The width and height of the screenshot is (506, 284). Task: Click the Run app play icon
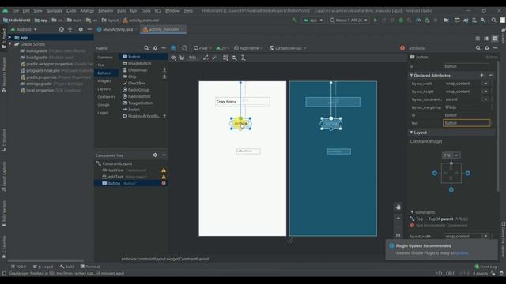(375, 21)
